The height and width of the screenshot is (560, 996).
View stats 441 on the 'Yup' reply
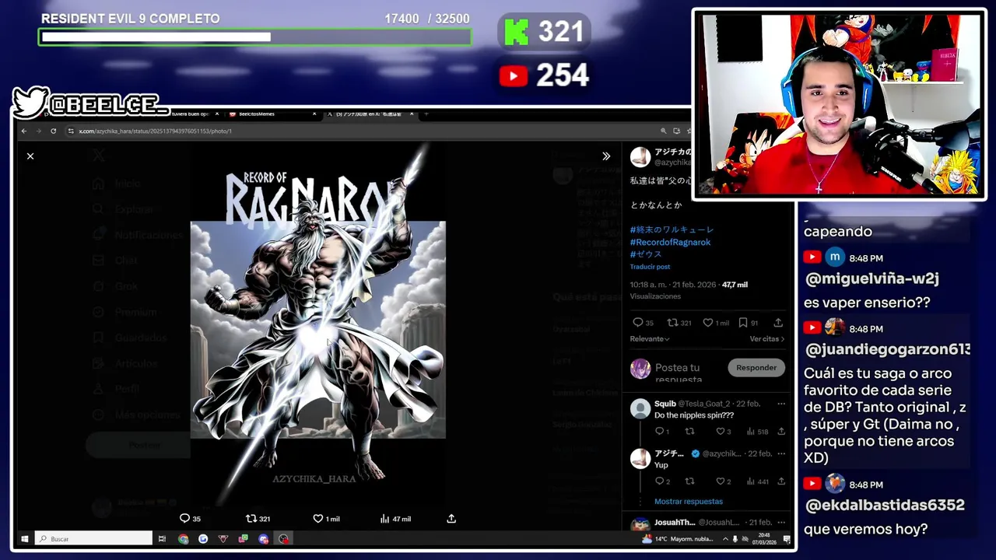(x=757, y=481)
